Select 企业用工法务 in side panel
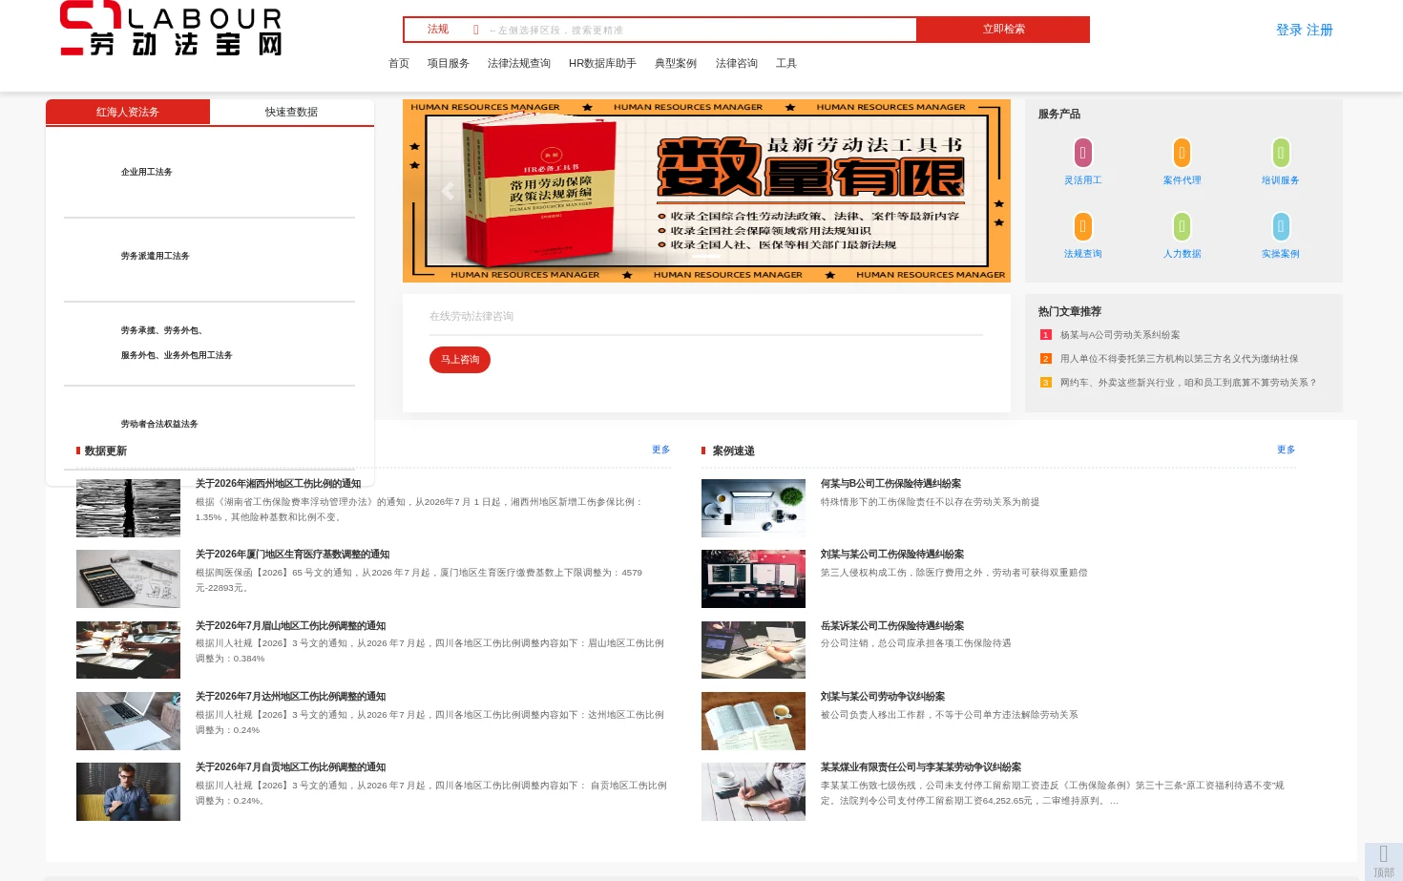This screenshot has height=881, width=1403. (147, 172)
